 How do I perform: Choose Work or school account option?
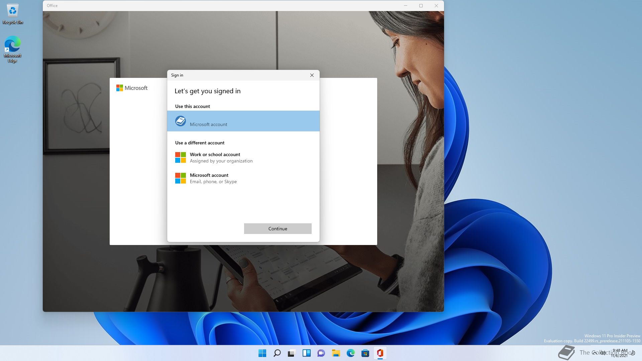tap(243, 157)
